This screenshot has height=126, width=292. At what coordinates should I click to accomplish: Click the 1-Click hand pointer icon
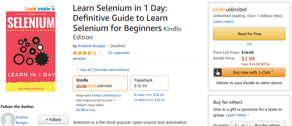[x=218, y=72]
